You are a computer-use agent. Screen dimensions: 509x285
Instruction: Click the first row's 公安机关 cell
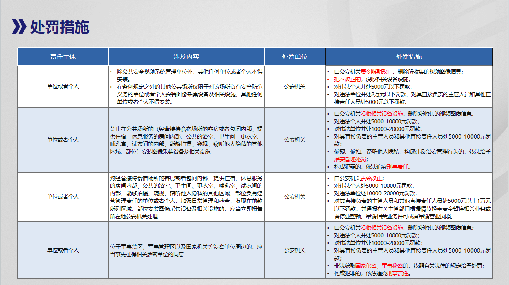click(294, 86)
